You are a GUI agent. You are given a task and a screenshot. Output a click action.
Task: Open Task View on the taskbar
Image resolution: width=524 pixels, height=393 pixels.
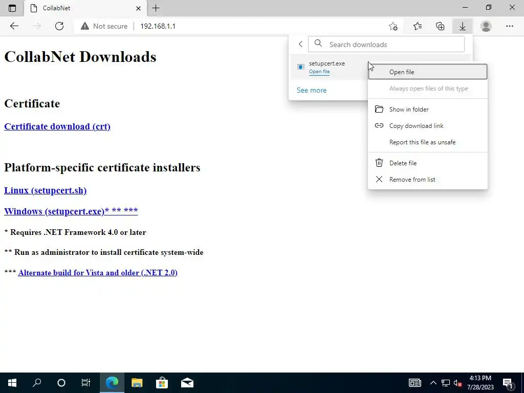86,383
